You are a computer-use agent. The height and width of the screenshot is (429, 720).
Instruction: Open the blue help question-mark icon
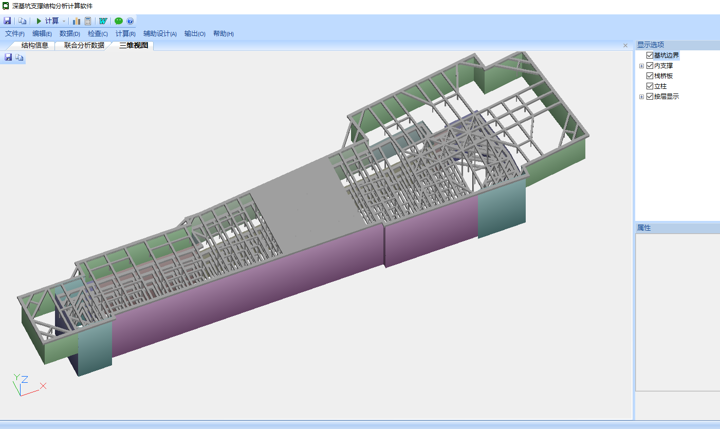point(130,21)
